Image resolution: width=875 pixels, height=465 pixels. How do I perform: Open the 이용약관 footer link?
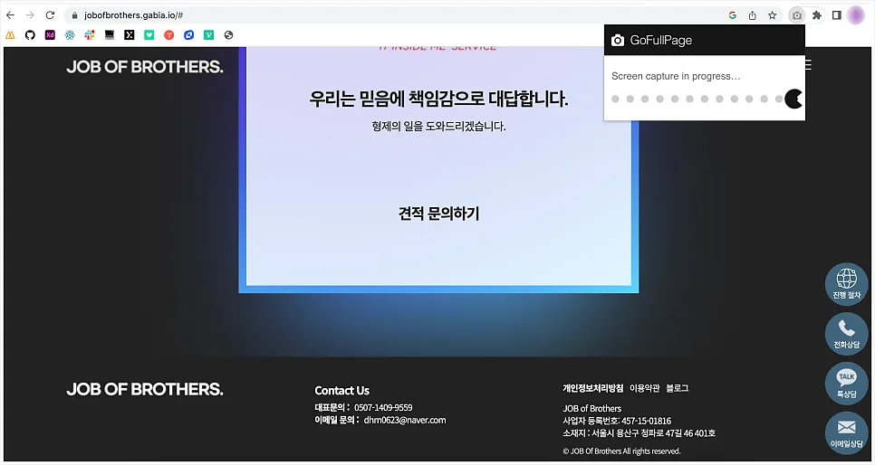click(645, 388)
